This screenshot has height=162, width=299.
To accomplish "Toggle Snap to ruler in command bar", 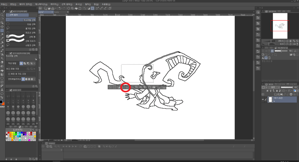I will [97, 8].
